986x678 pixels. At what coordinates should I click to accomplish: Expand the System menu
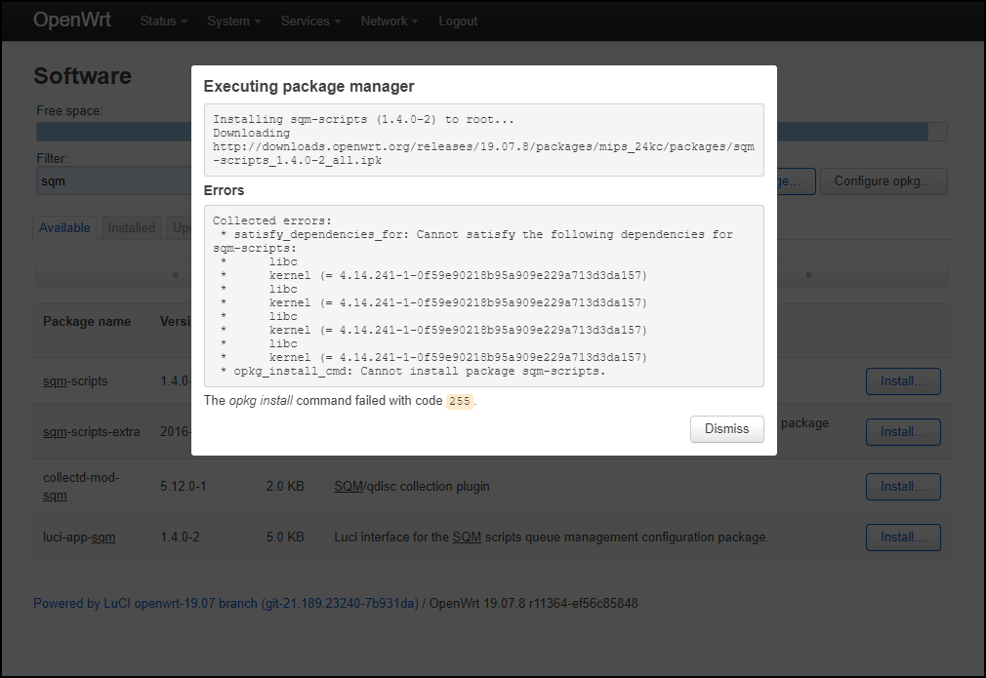pos(233,20)
